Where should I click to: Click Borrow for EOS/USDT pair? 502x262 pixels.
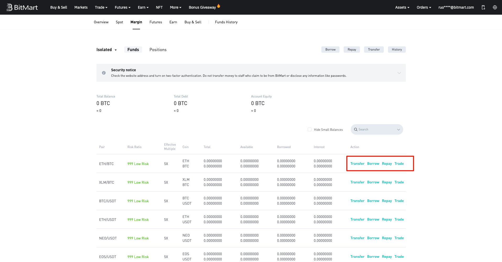373,256
